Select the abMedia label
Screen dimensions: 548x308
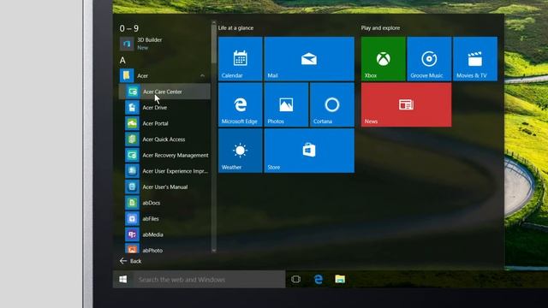point(152,234)
